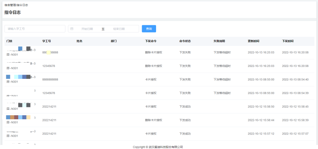The height and width of the screenshot is (149, 318).
Task: Click 下发等待超时 in first row
Action: tap(222, 52)
